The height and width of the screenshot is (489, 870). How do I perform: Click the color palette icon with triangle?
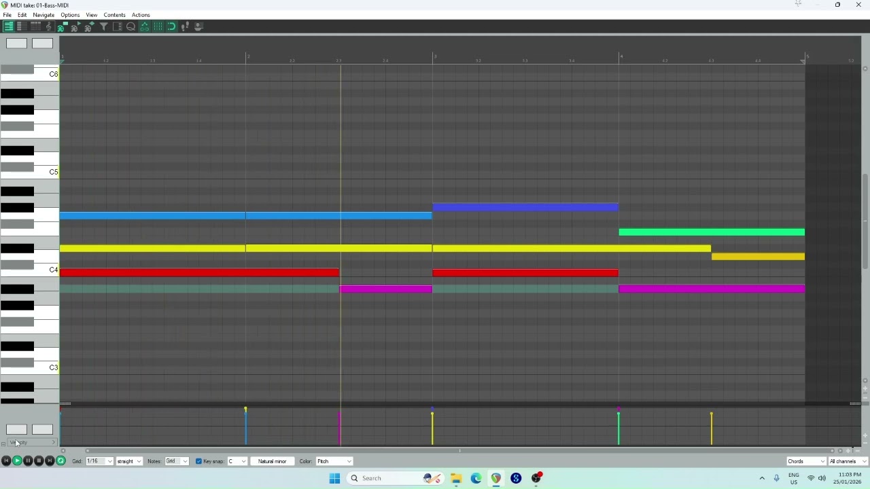pyautogui.click(x=75, y=26)
